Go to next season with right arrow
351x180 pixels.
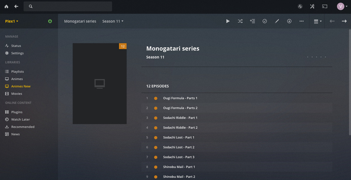coord(344,21)
